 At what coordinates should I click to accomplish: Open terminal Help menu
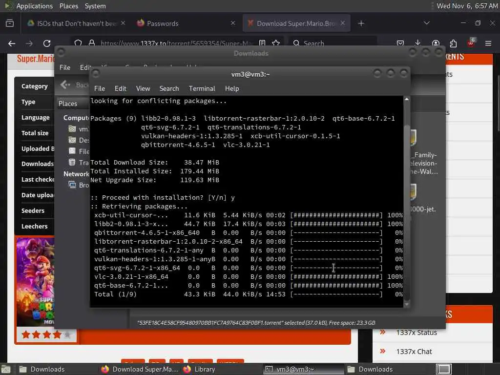coord(232,88)
